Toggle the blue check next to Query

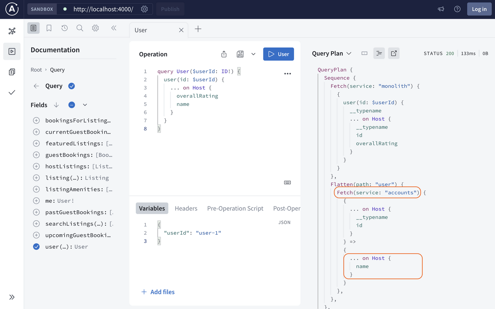71,86
